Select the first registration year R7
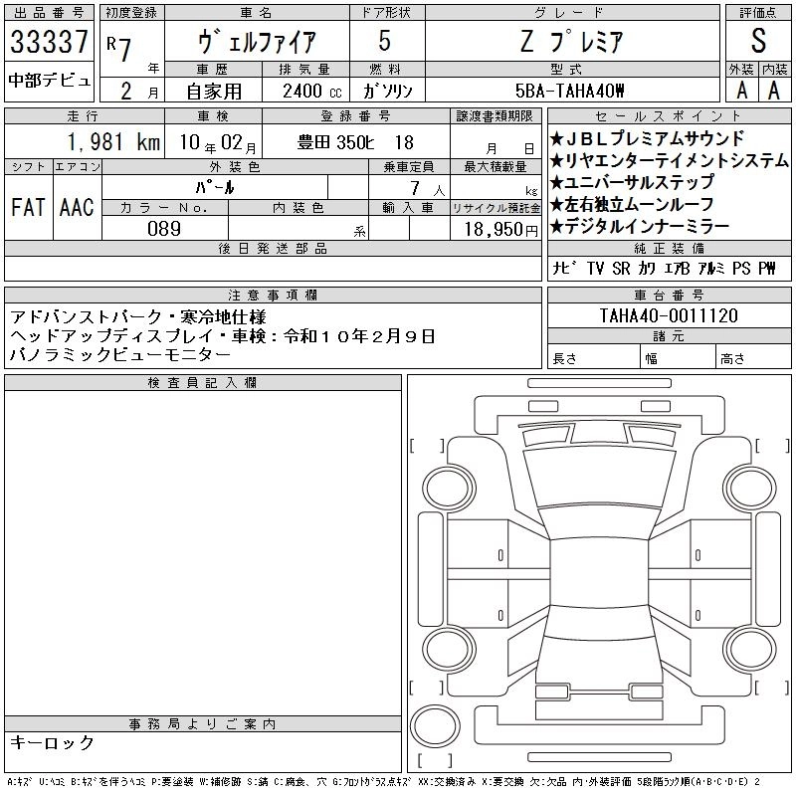Image resolution: width=796 pixels, height=796 pixels. click(119, 49)
